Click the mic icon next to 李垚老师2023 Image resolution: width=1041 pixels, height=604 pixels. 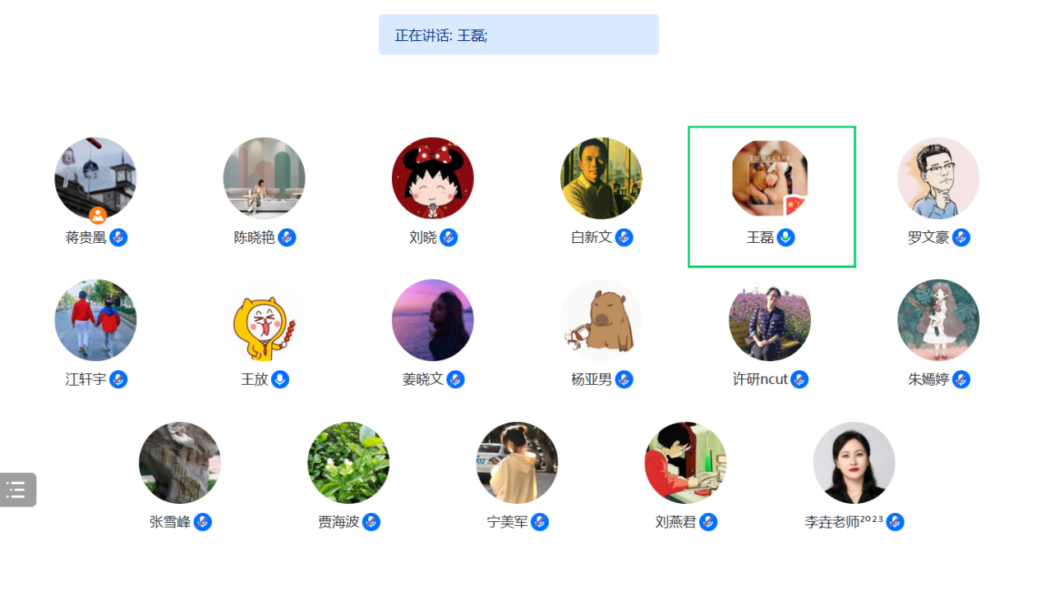tap(896, 522)
